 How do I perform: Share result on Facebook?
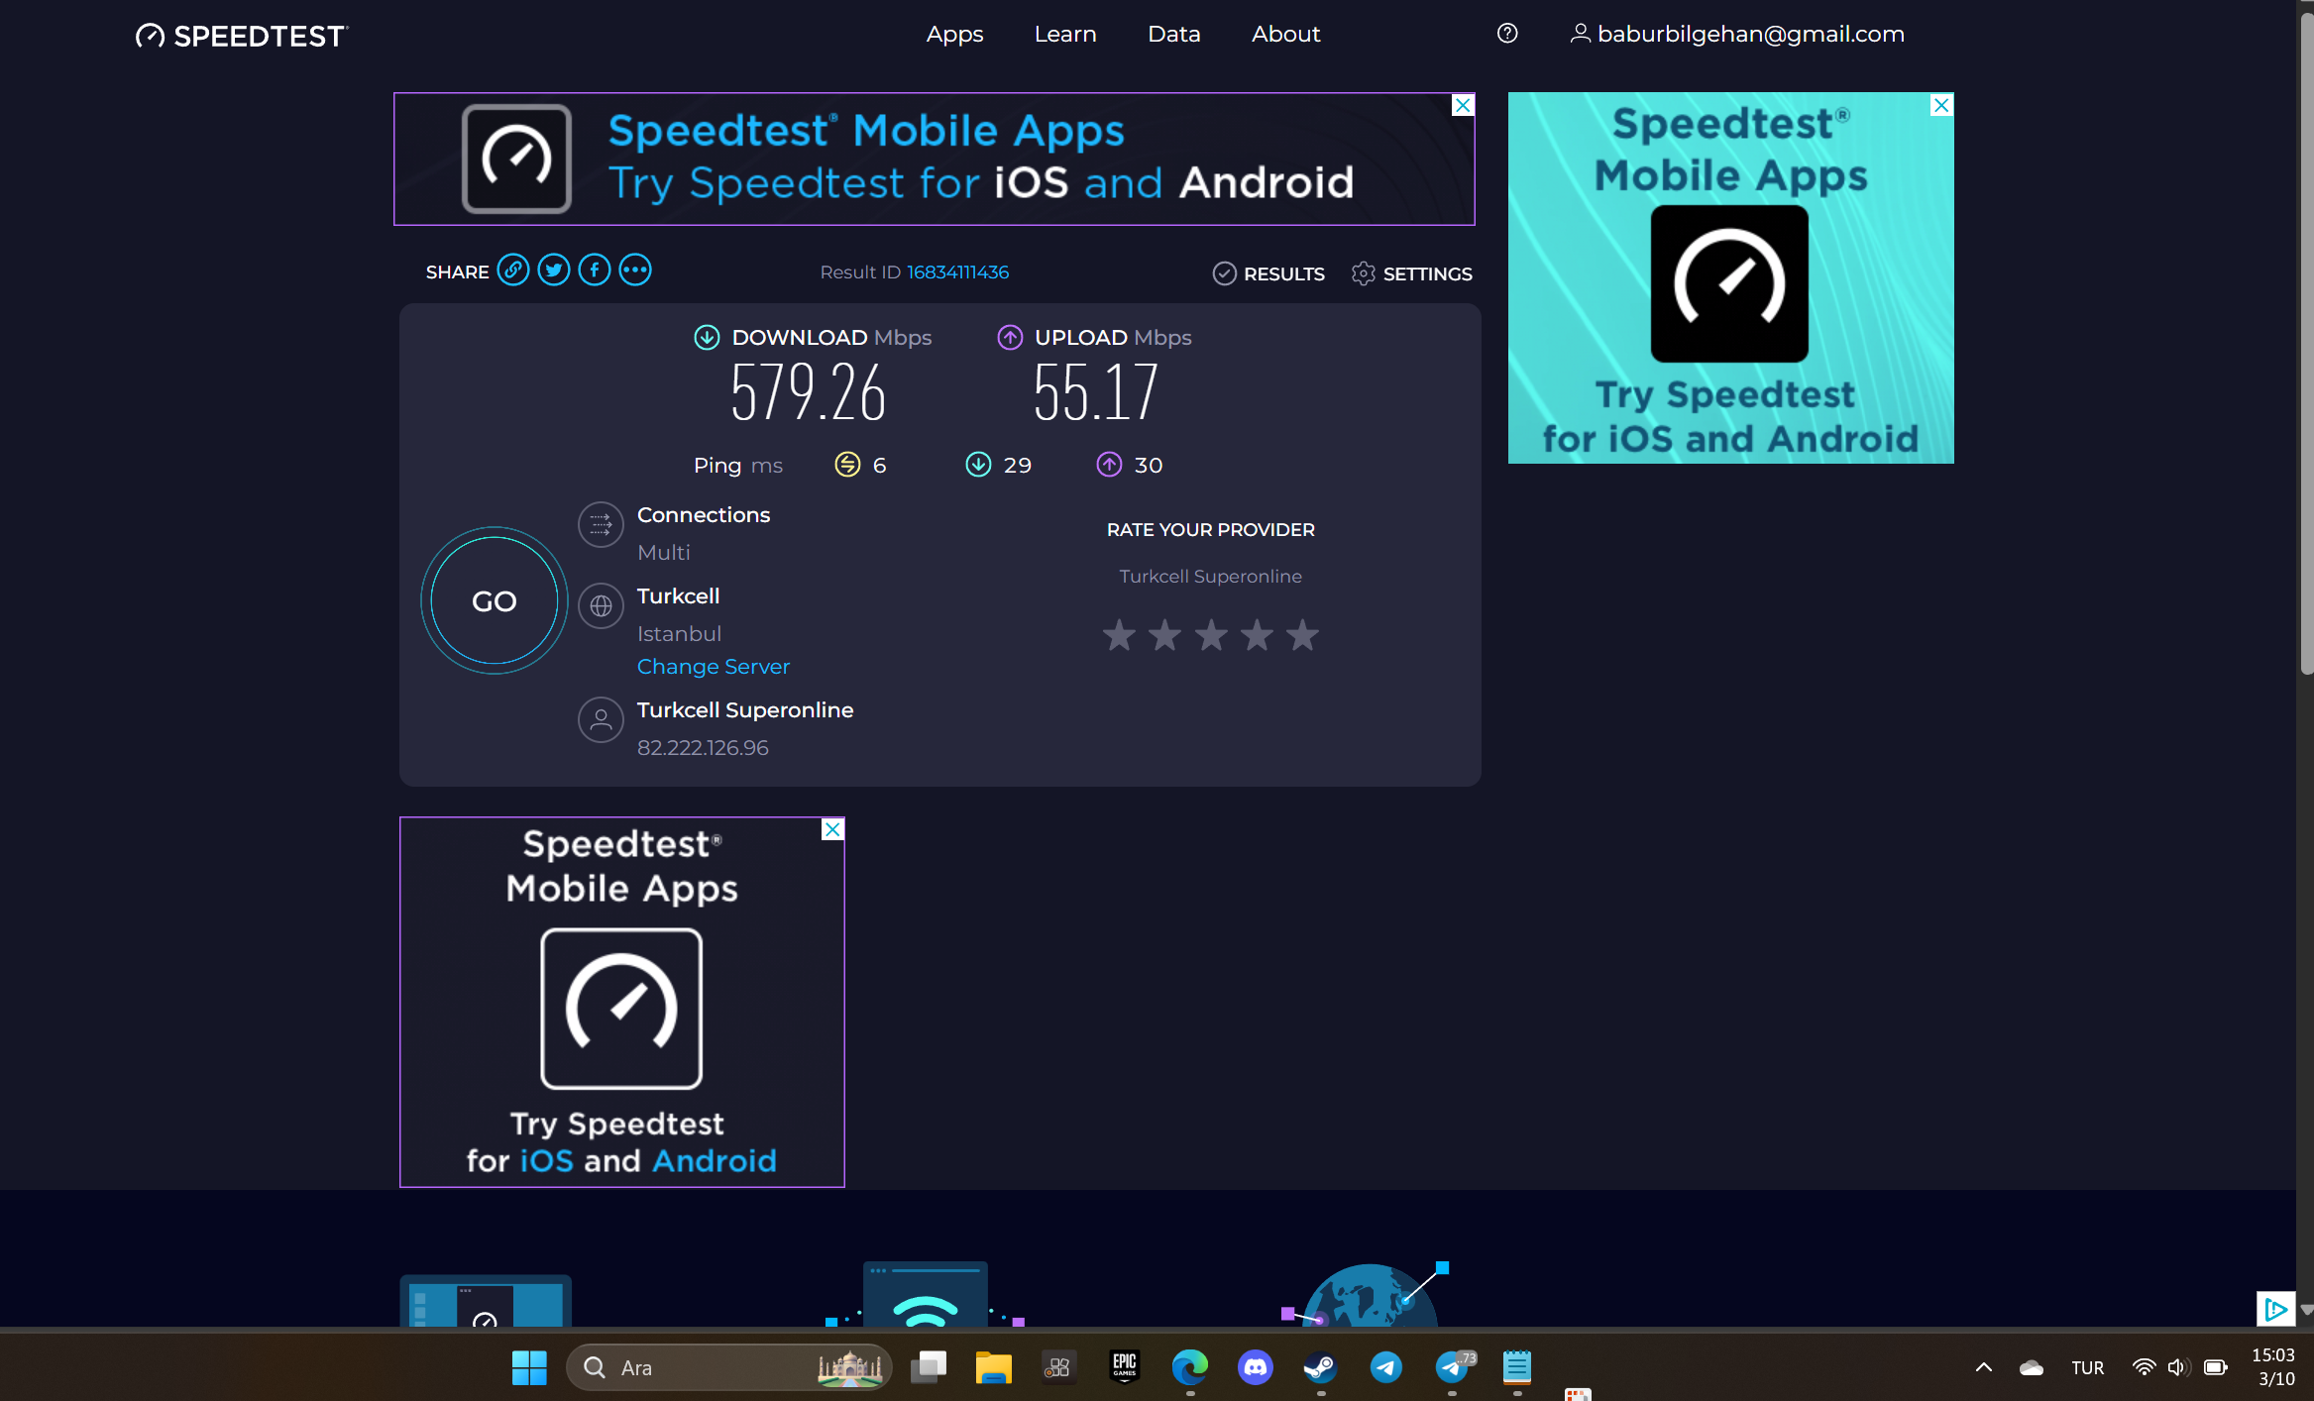pyautogui.click(x=595, y=270)
